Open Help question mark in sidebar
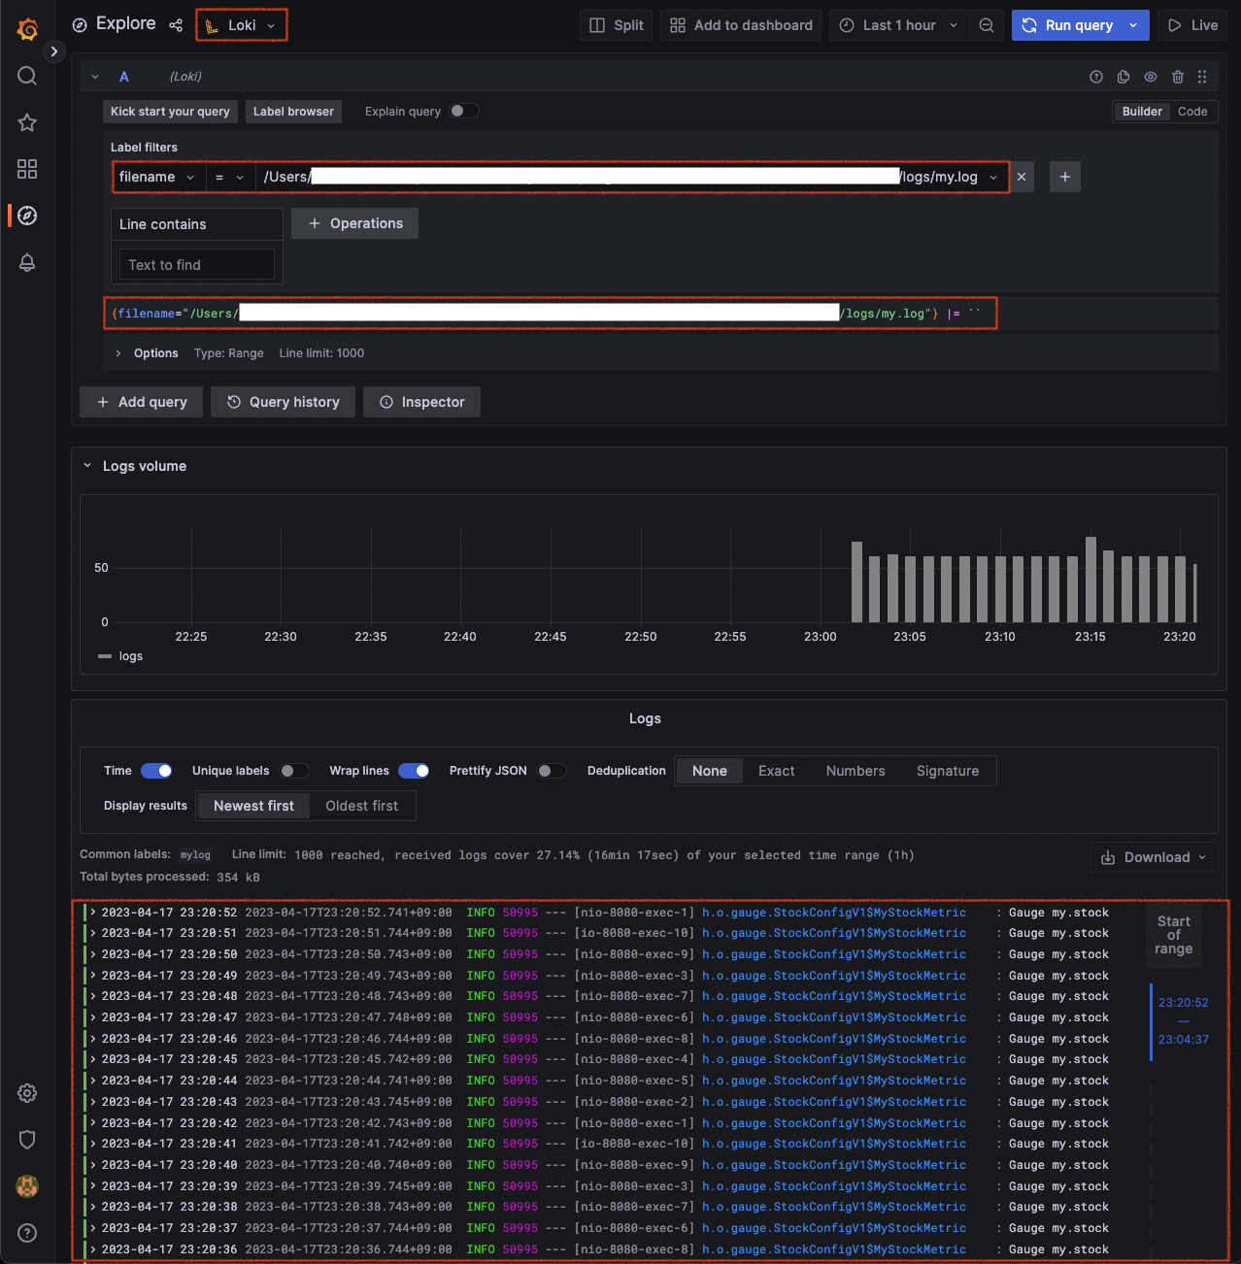1241x1264 pixels. click(x=27, y=1233)
